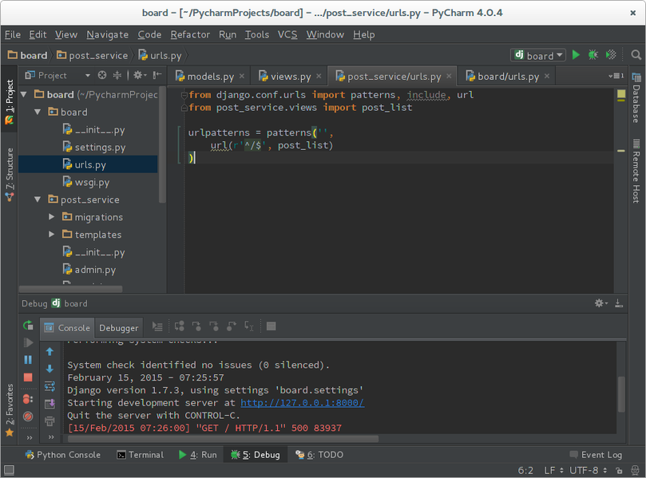Toggle tool window buttons in status bar corner
The width and height of the screenshot is (646, 478).
(9, 470)
